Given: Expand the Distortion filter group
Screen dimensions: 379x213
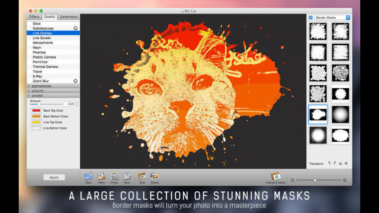Looking at the screenshot, I should (29, 86).
